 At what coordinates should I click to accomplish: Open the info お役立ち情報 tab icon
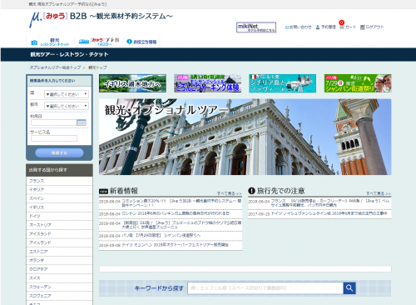(x=129, y=42)
